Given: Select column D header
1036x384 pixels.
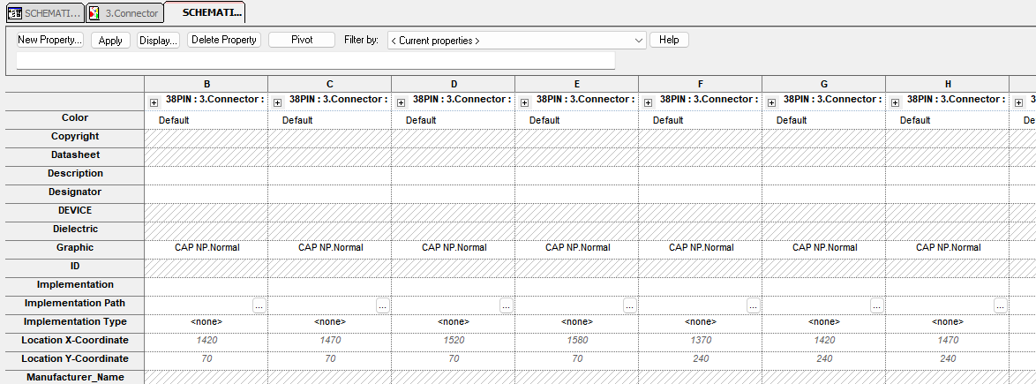Looking at the screenshot, I should pos(454,84).
